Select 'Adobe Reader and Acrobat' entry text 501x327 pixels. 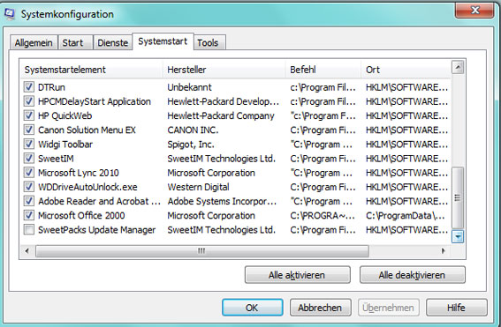[99, 202]
